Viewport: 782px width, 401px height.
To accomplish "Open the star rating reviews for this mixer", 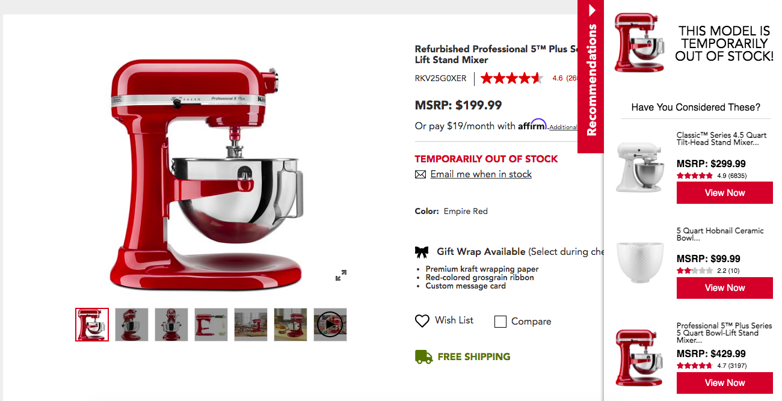I will pos(512,78).
